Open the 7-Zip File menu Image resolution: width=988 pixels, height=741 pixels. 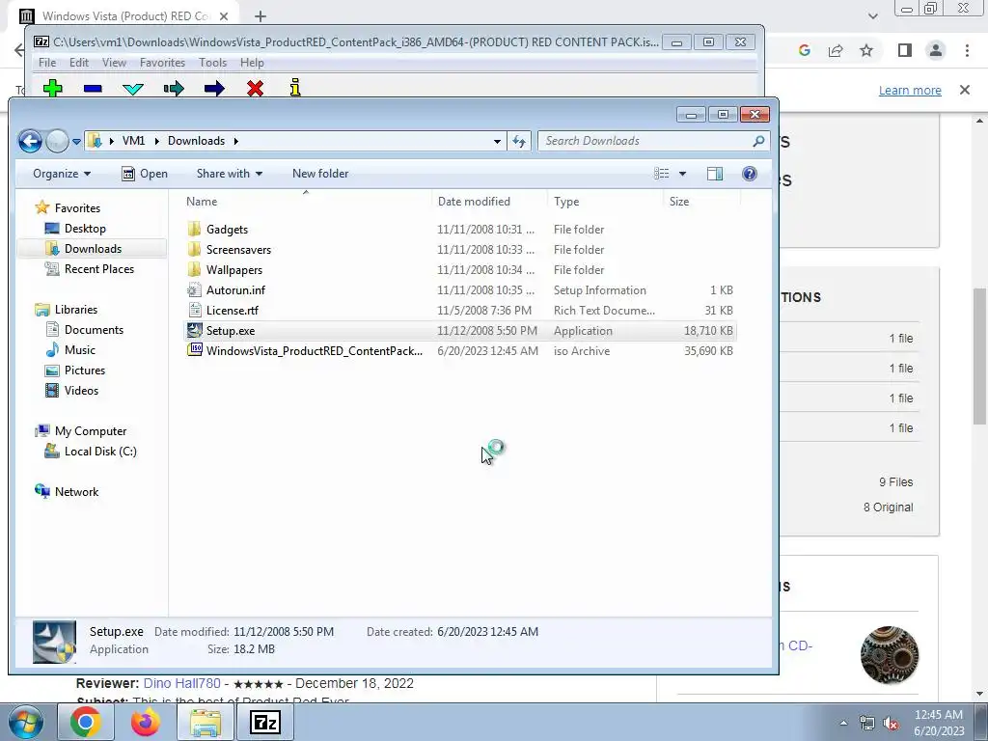pyautogui.click(x=47, y=63)
